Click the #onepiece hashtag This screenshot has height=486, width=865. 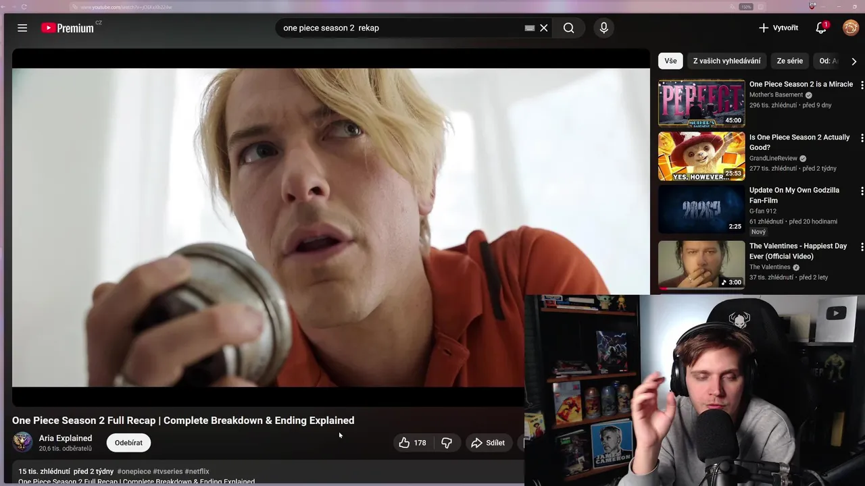tap(134, 471)
